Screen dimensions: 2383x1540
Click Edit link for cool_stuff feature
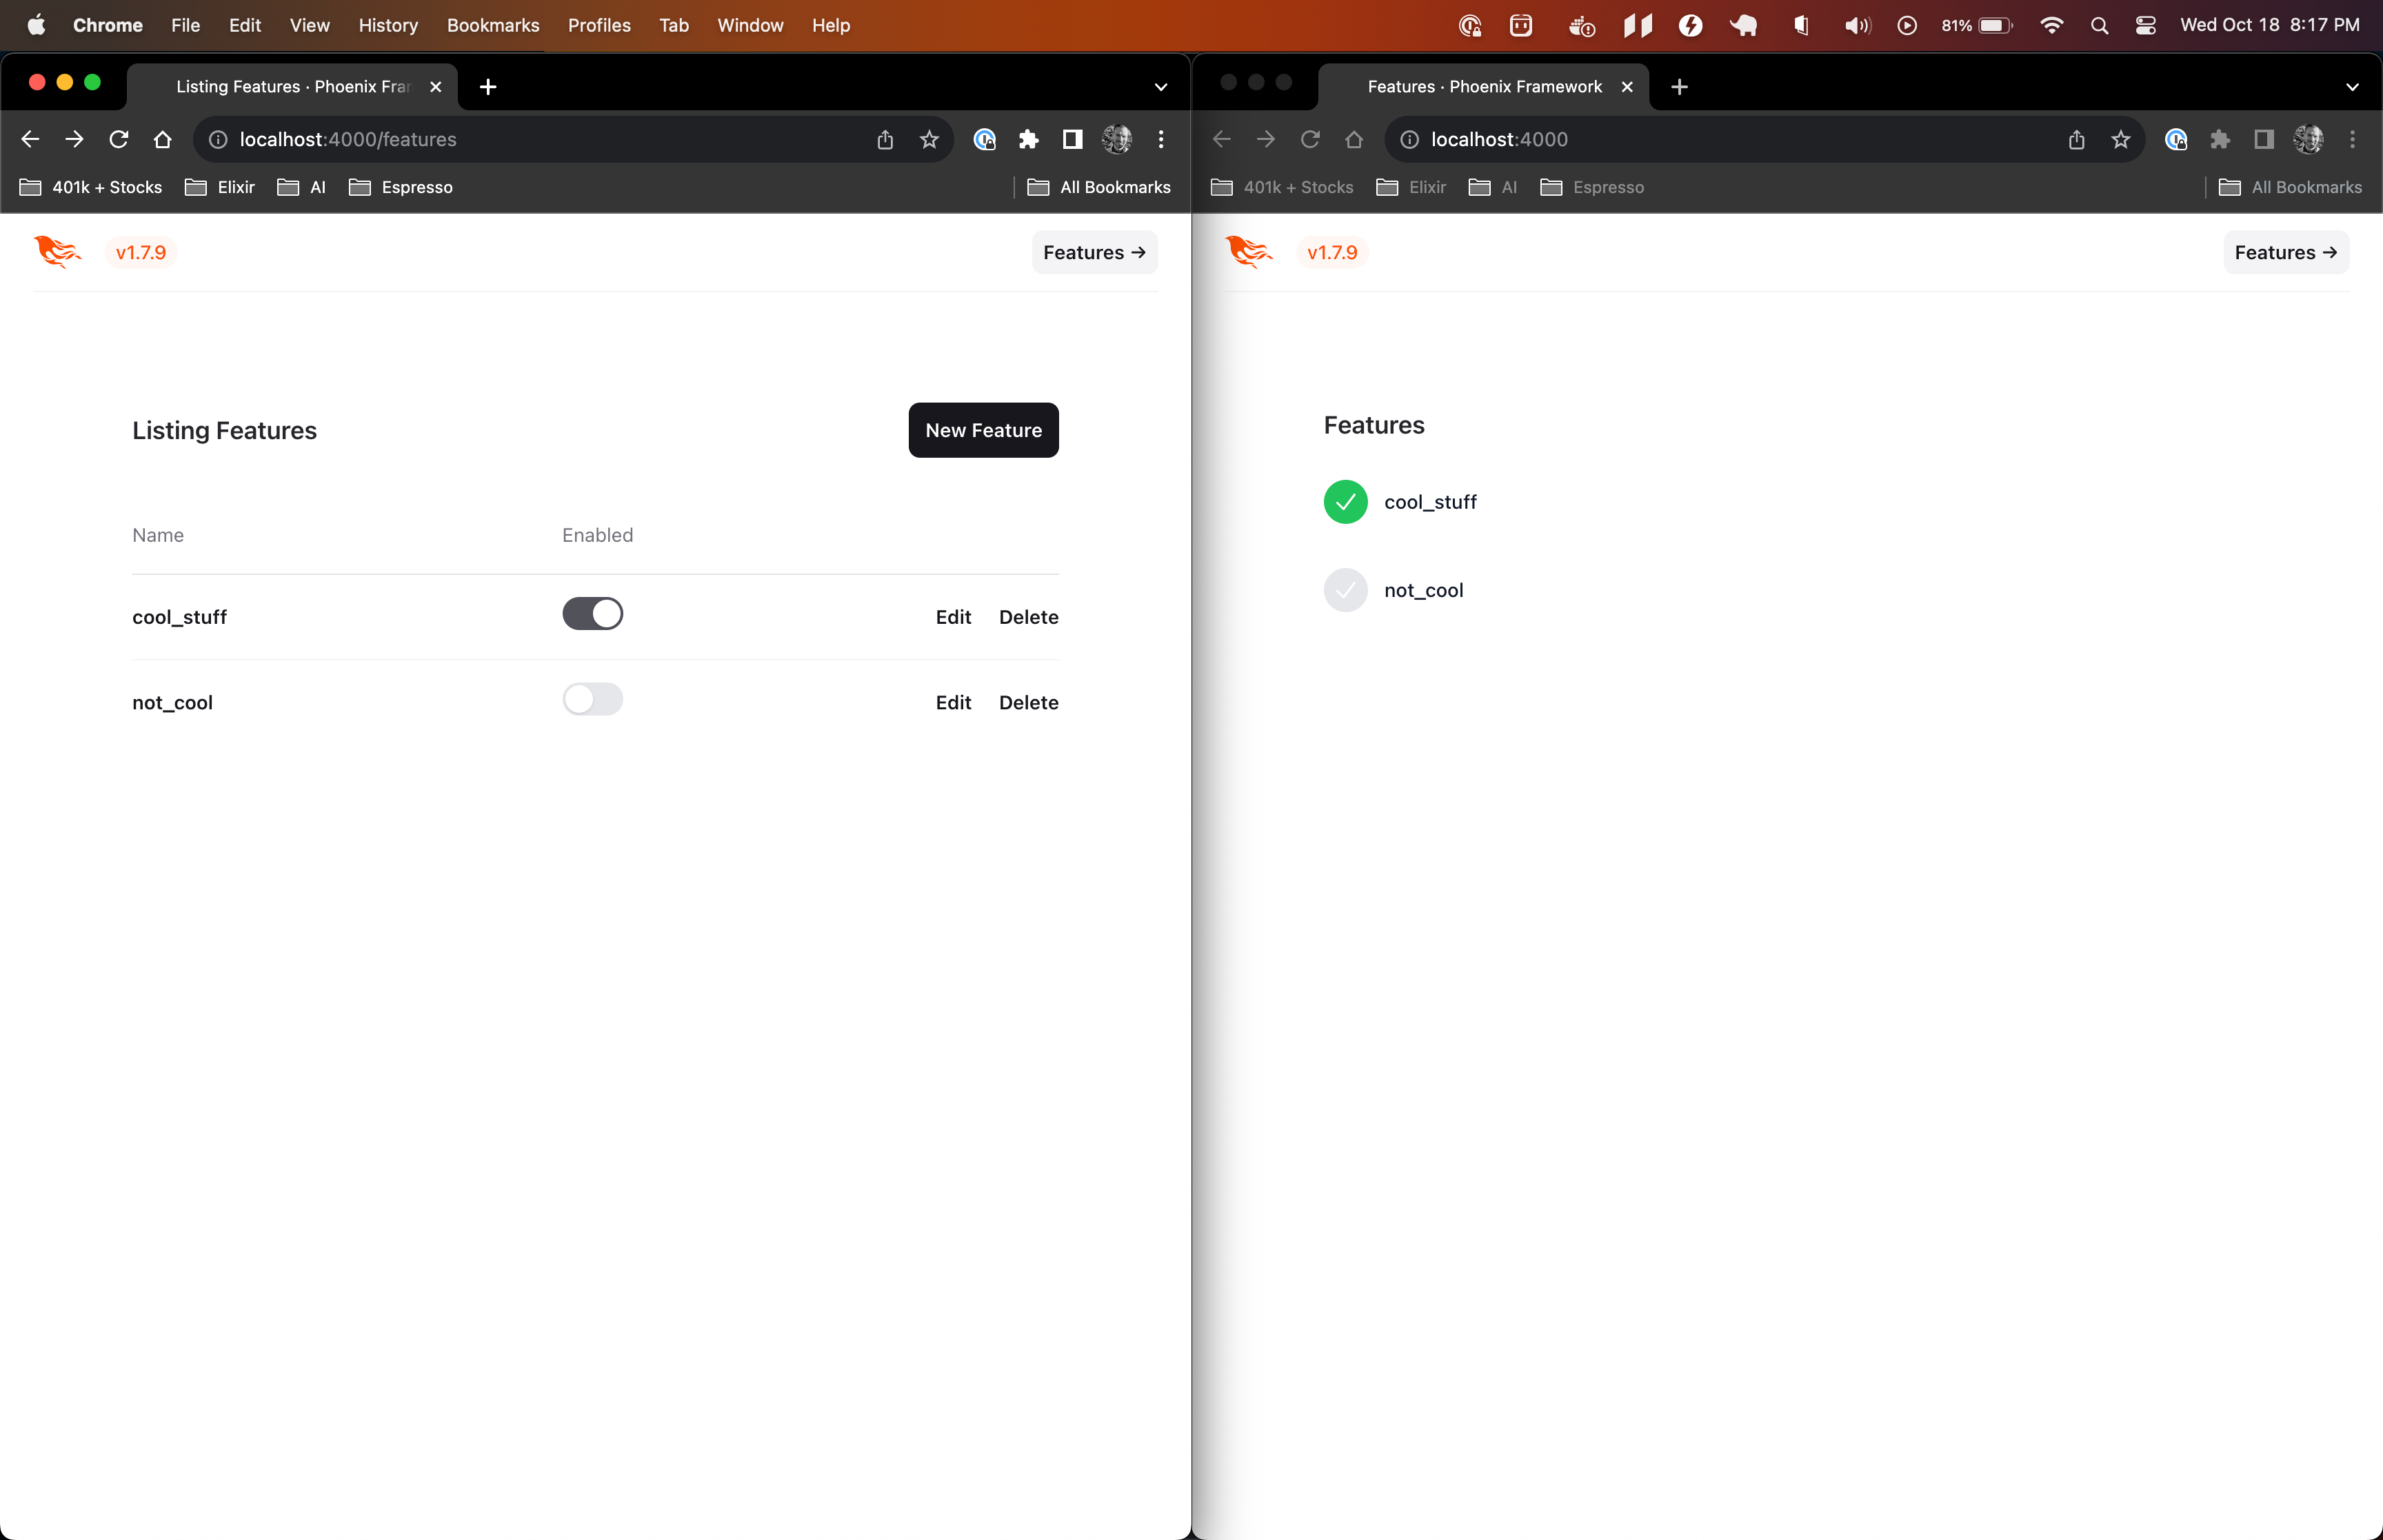coord(954,616)
